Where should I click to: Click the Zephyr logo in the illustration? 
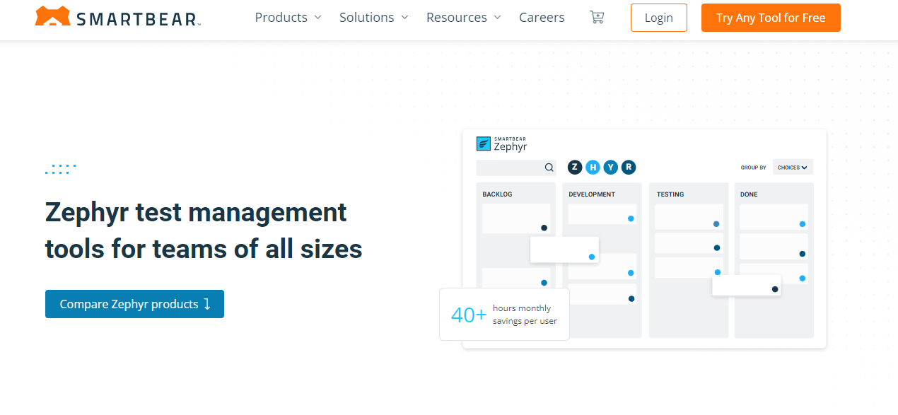click(x=502, y=144)
